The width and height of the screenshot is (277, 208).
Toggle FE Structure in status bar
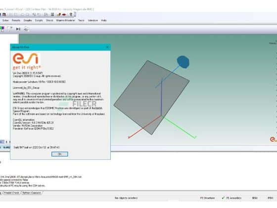click(208, 198)
